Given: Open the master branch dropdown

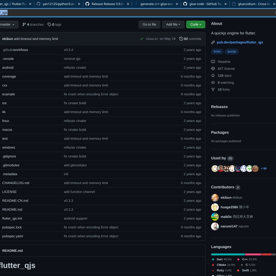Looking at the screenshot, I should coord(8,25).
